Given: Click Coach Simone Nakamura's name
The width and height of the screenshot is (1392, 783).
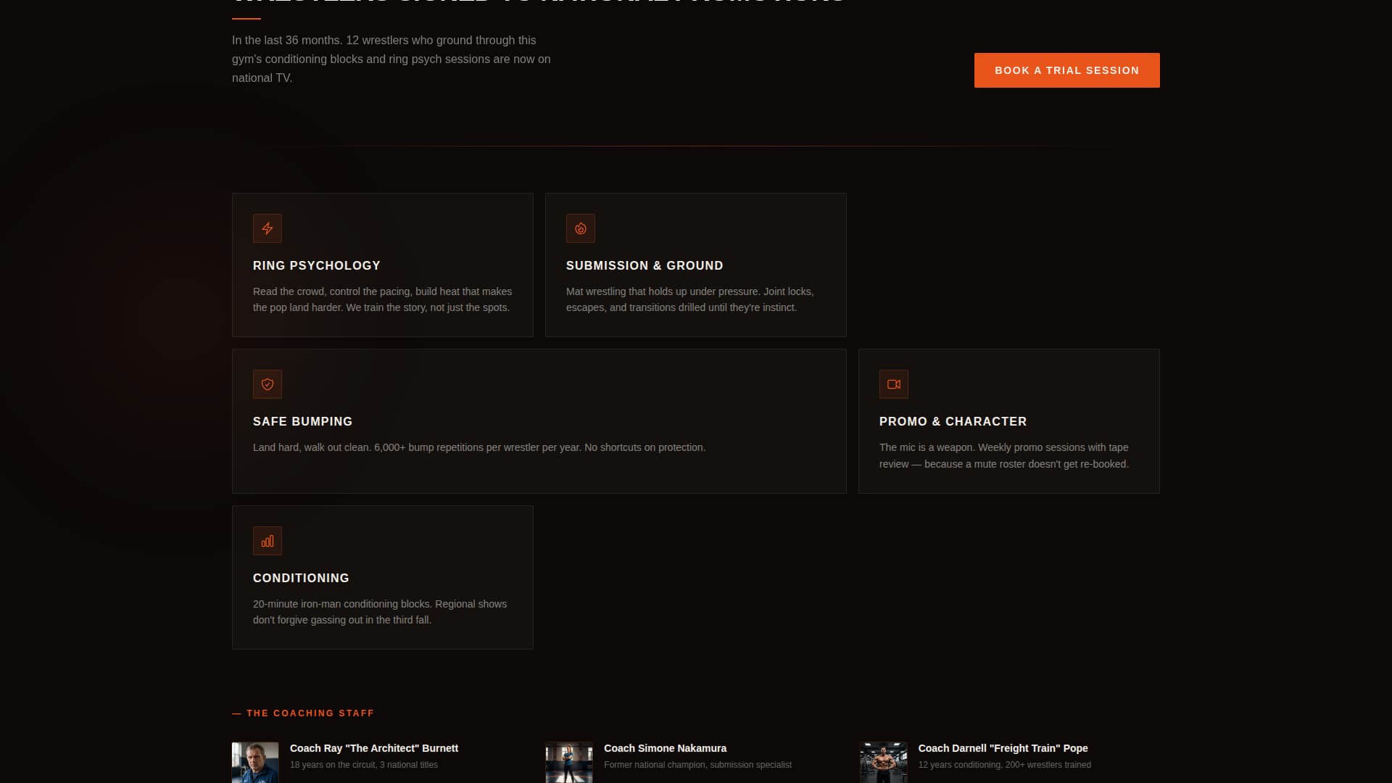Looking at the screenshot, I should pyautogui.click(x=665, y=748).
